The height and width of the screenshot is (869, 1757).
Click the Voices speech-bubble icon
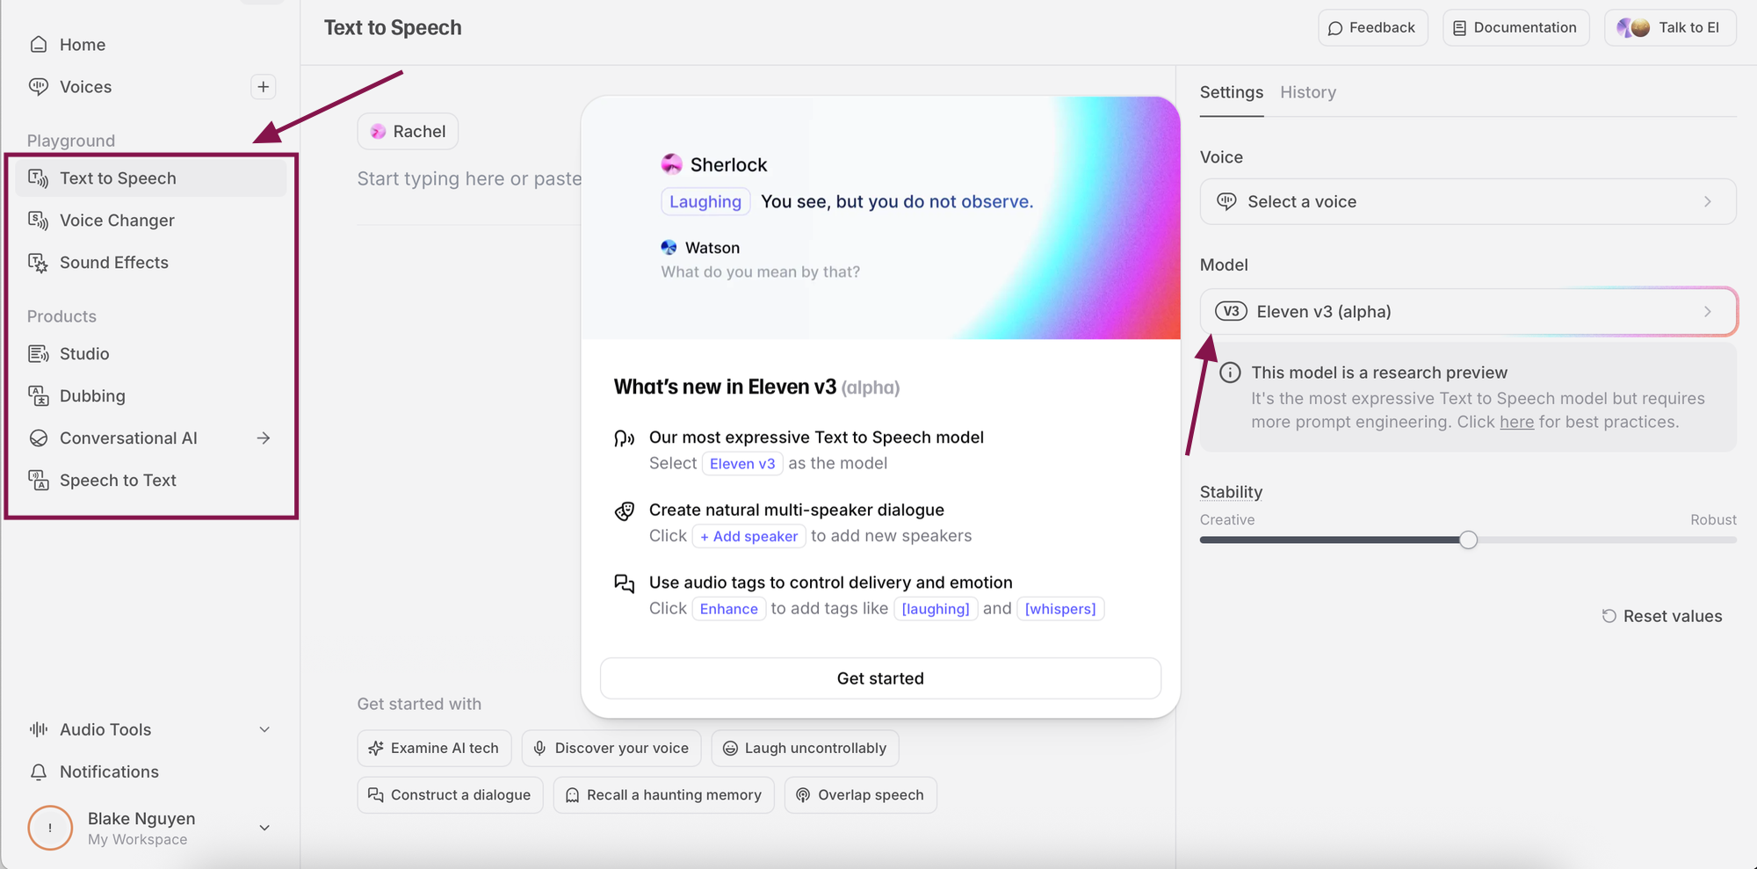tap(39, 87)
